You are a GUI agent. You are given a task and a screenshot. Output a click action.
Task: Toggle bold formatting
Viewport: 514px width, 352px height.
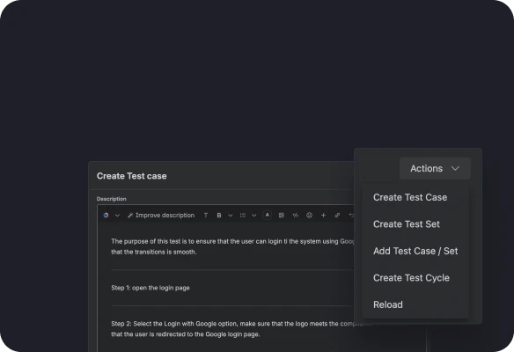click(219, 216)
